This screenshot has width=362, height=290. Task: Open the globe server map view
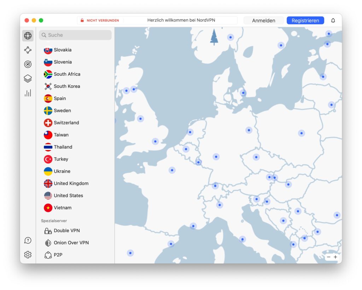[28, 36]
